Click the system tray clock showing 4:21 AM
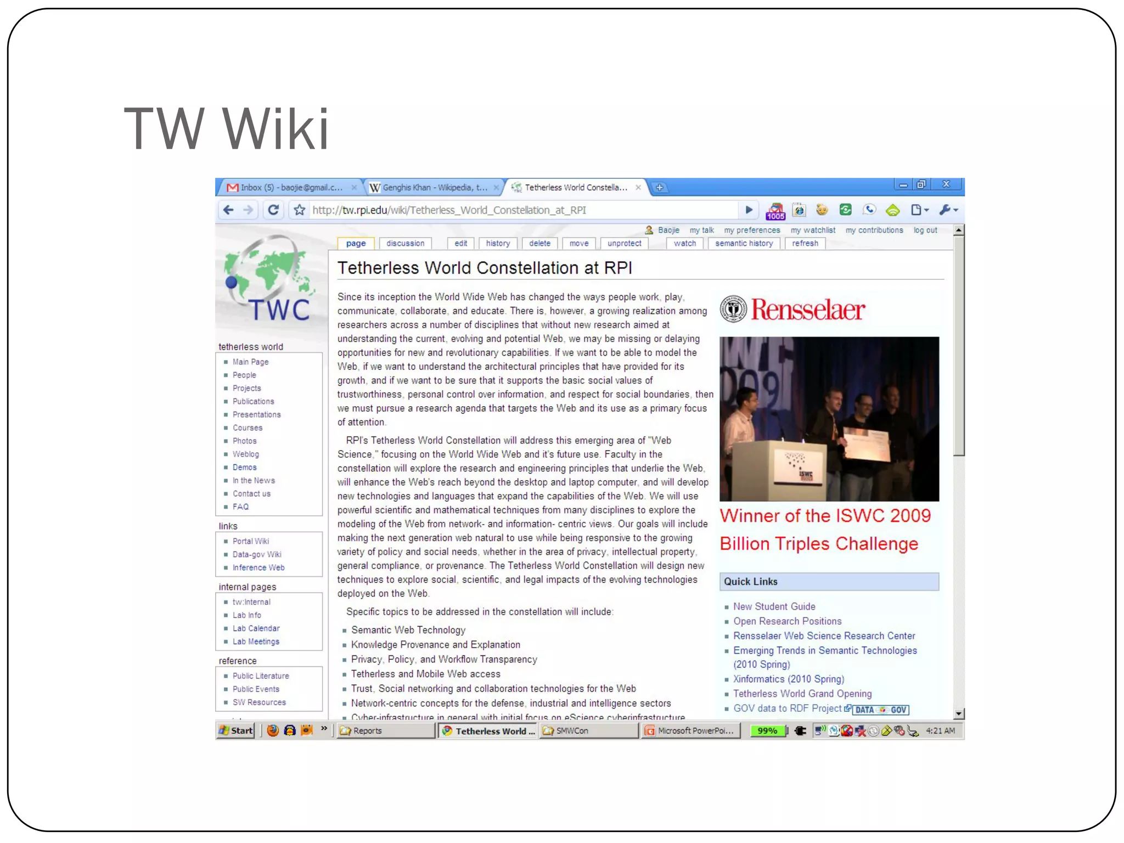Viewport: 1124px width, 843px height. [941, 730]
